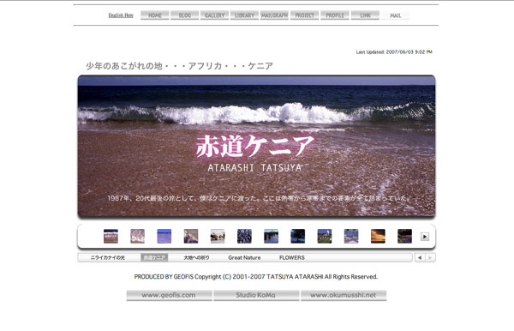Select the orange sunset thumbnail
The height and width of the screenshot is (331, 514).
tap(378, 236)
